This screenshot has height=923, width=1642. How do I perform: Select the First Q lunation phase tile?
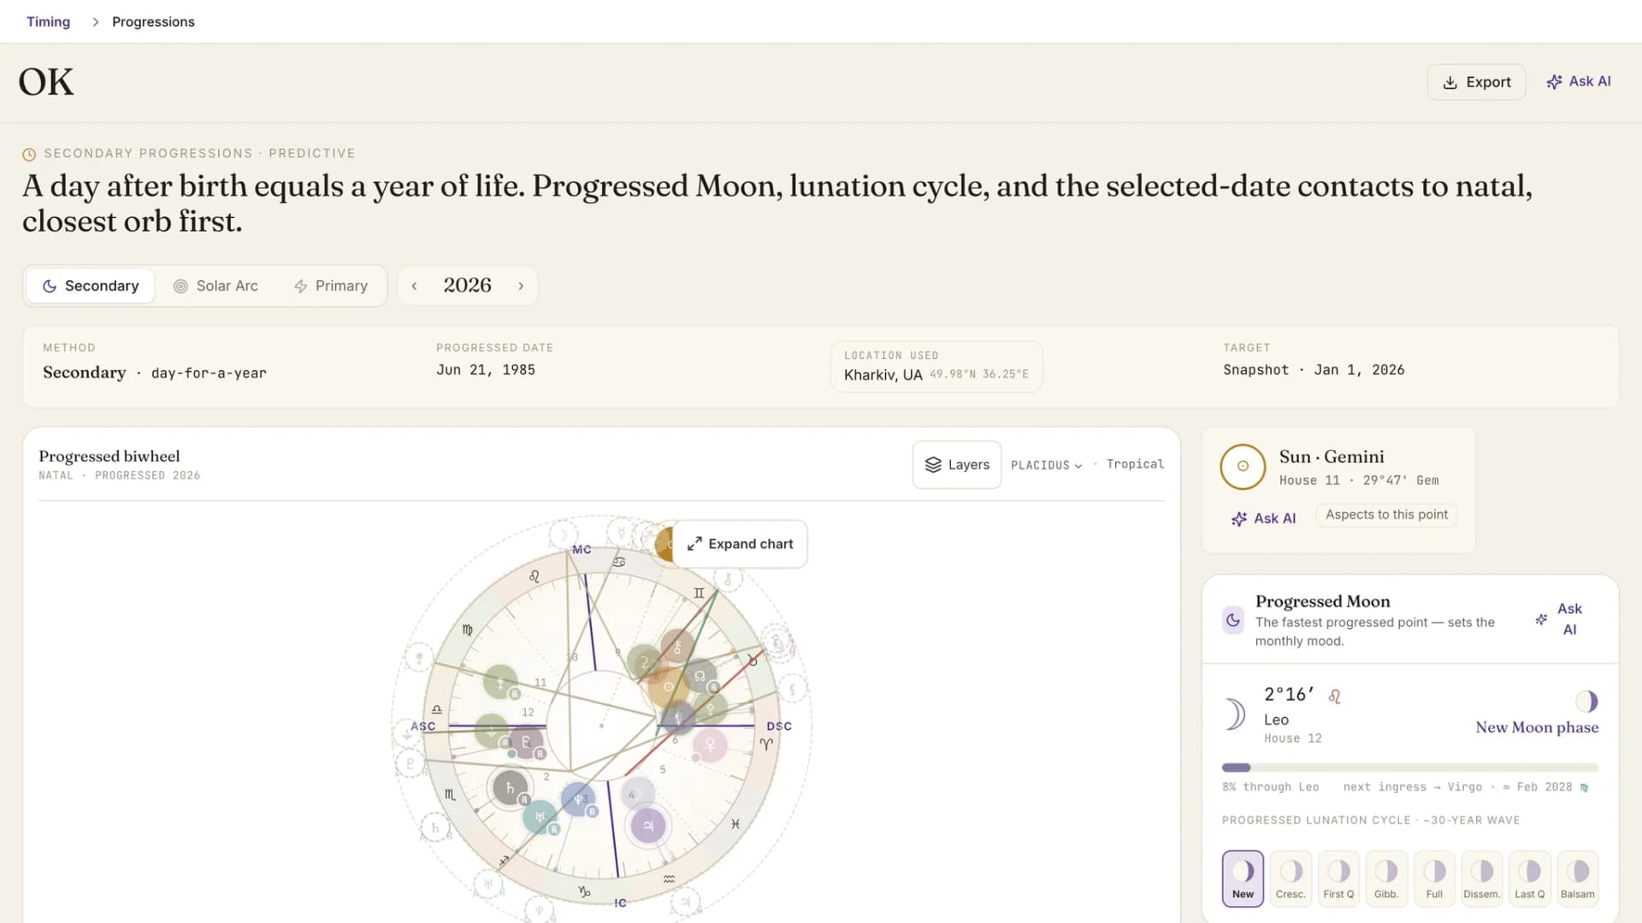[x=1338, y=879]
